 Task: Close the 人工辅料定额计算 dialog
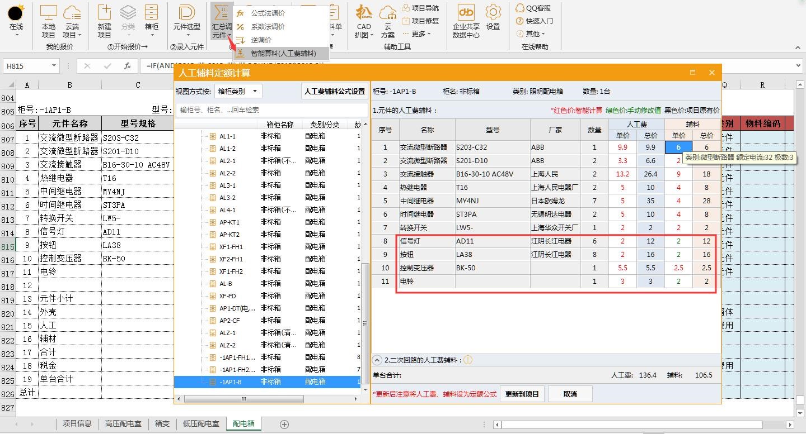[712, 73]
